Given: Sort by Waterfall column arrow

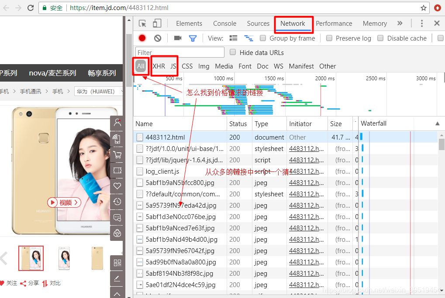Looking at the screenshot, I should coord(437,123).
